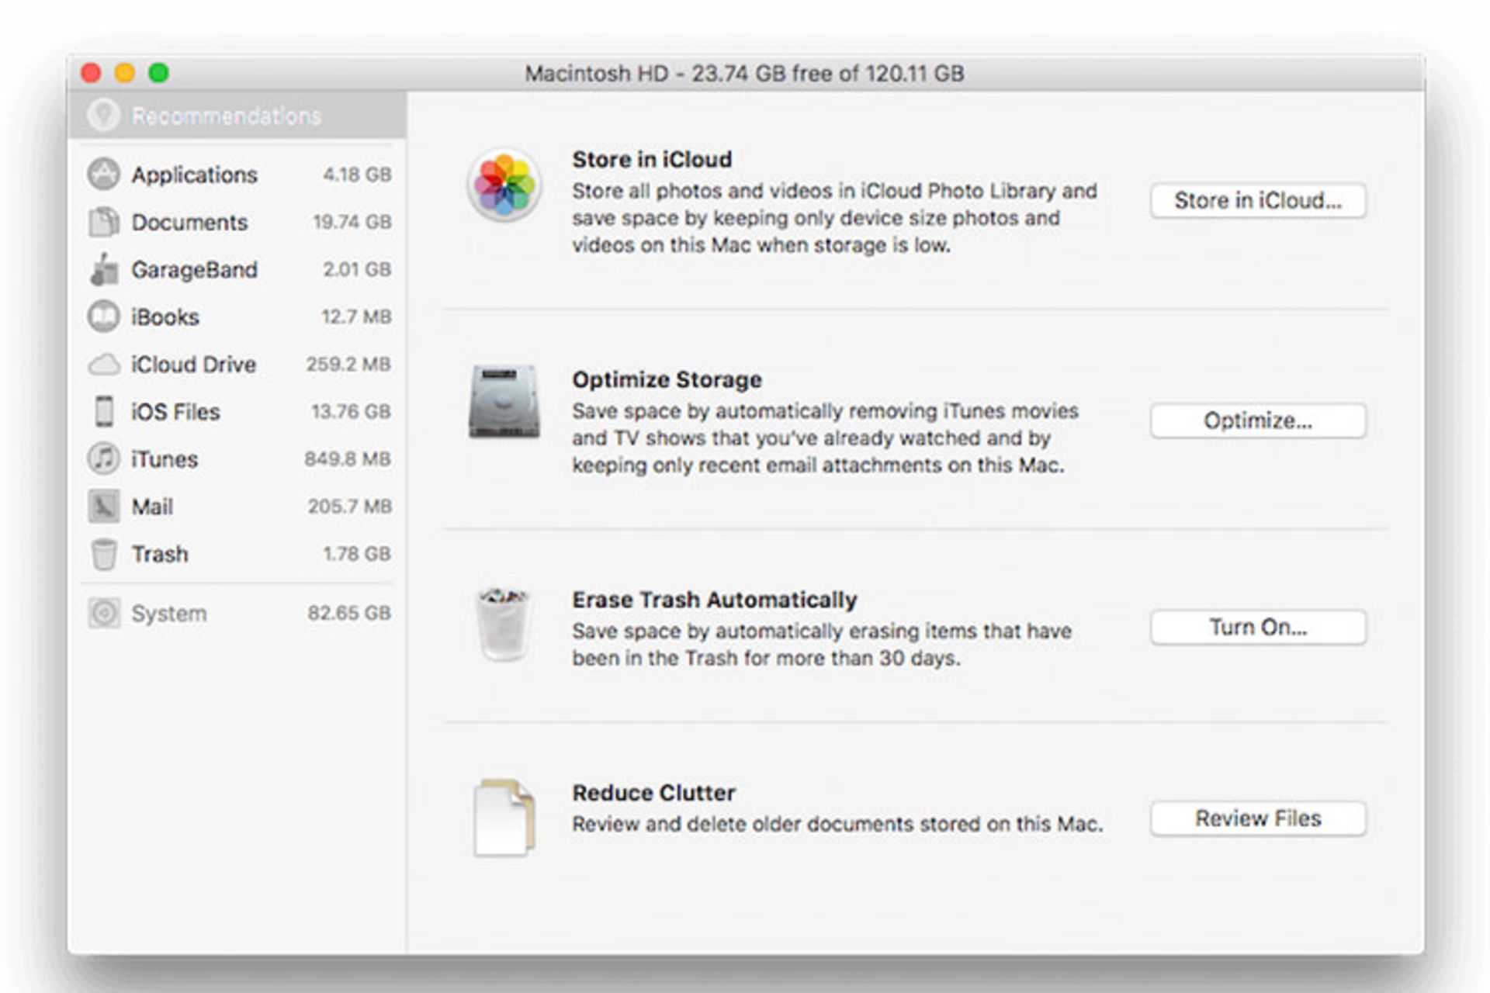1490x993 pixels.
Task: Click the Mail stamp icon
Action: pyautogui.click(x=103, y=507)
